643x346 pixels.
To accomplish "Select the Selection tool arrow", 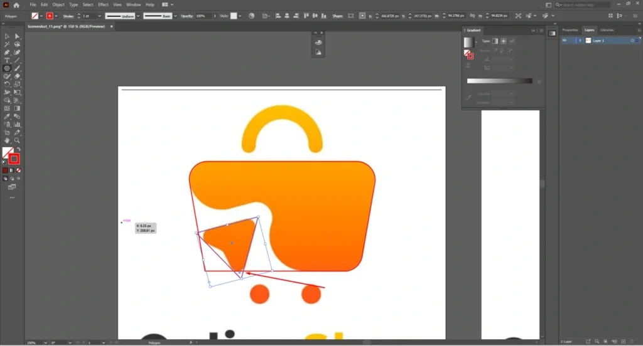I will point(7,36).
